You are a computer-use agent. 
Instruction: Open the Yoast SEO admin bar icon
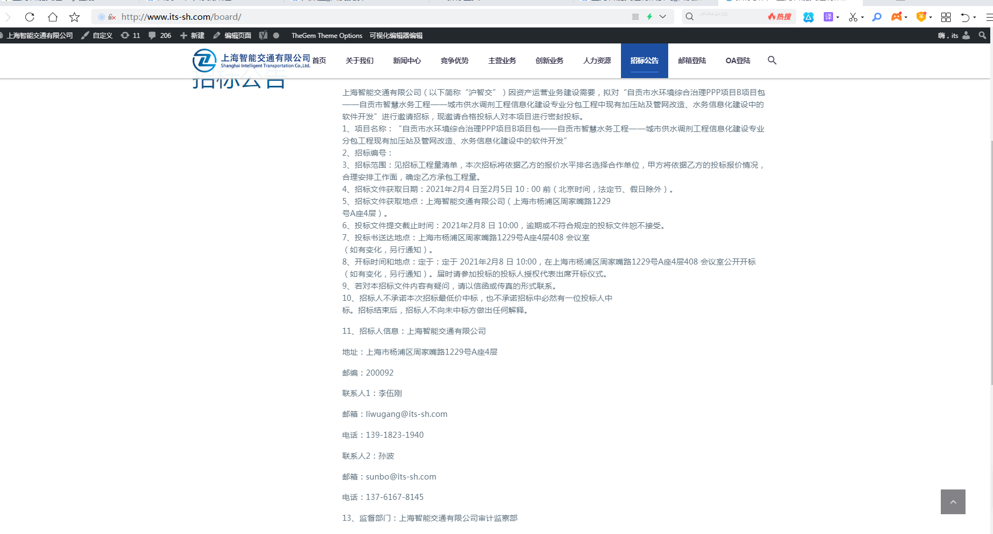[263, 35]
